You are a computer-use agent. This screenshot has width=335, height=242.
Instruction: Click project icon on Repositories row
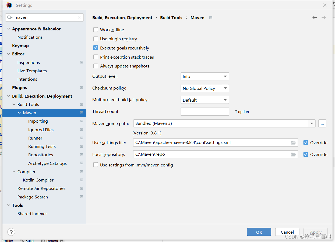tap(82, 155)
